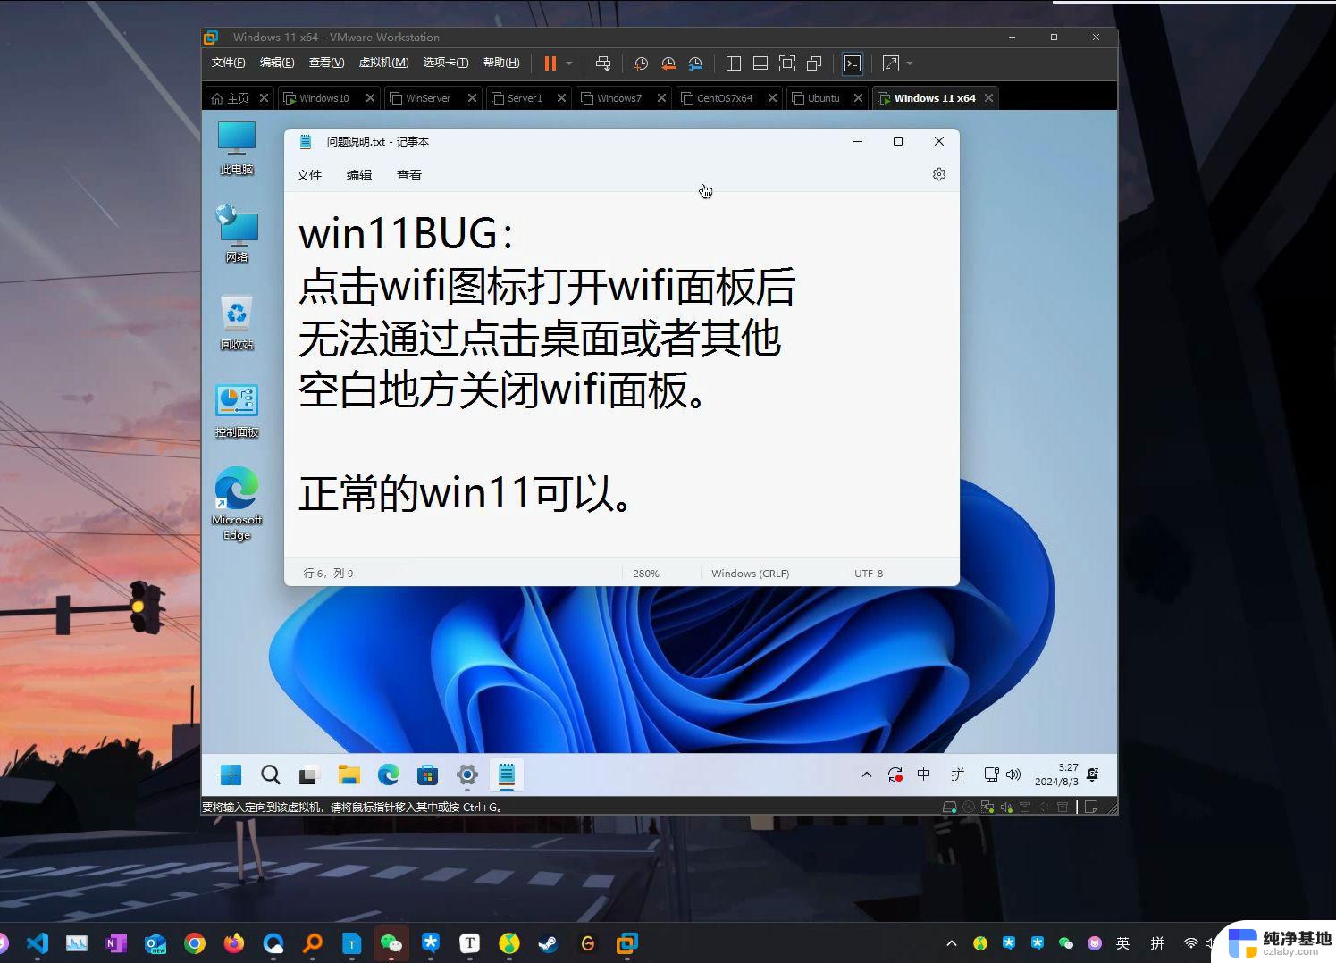Click UTF-8 encoding in Notepad status bar
Image resolution: width=1336 pixels, height=963 pixels.
[869, 574]
